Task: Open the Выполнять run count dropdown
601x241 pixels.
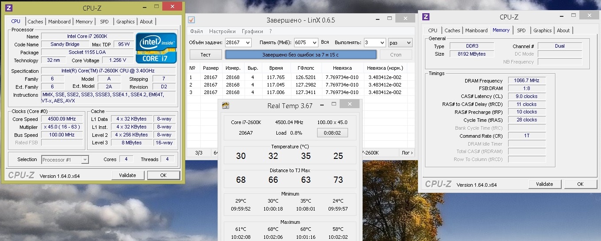Action: 381,42
